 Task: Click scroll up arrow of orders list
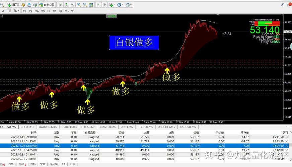(291, 132)
